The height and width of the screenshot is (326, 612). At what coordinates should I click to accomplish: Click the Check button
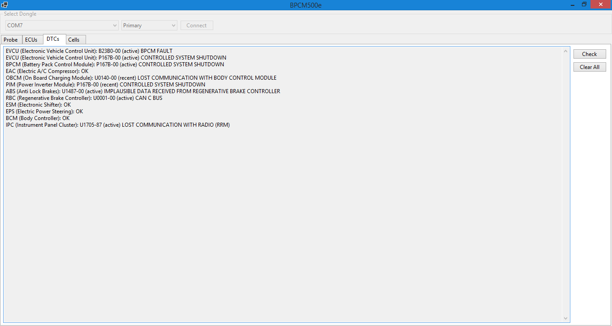(x=589, y=54)
